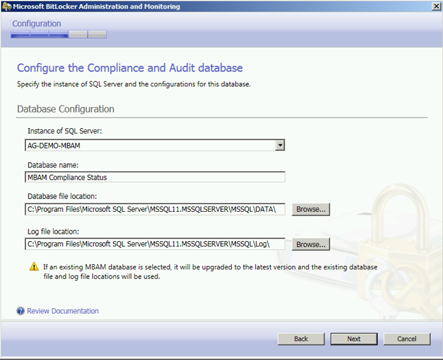
Task: Click the yellow warning triangle icon
Action: (34, 267)
